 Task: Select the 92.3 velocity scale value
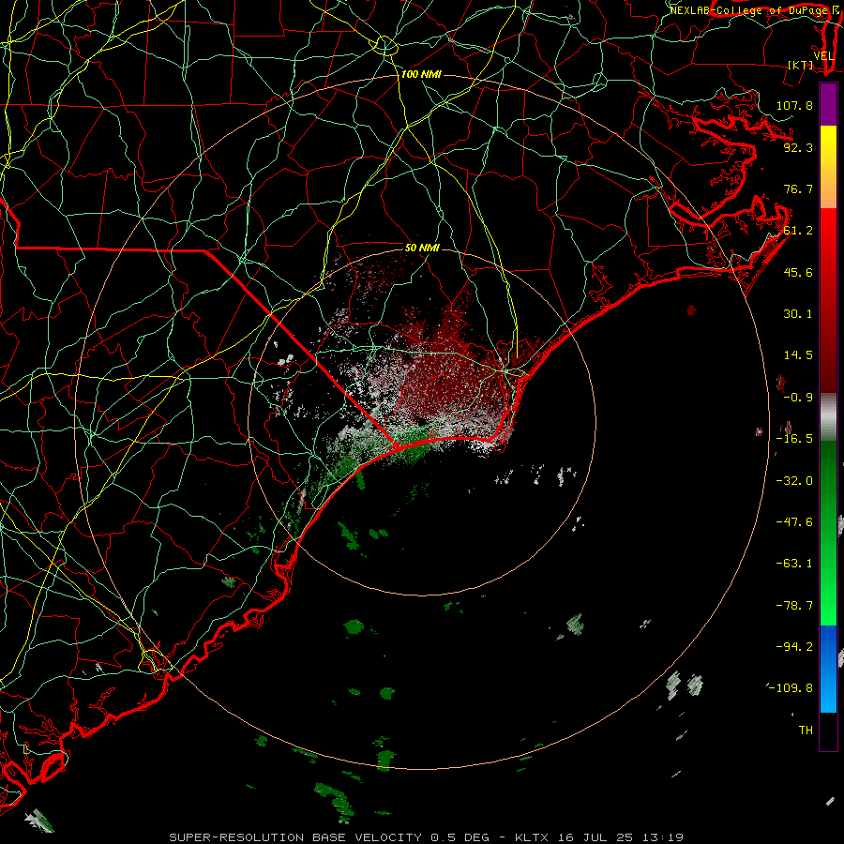[798, 147]
